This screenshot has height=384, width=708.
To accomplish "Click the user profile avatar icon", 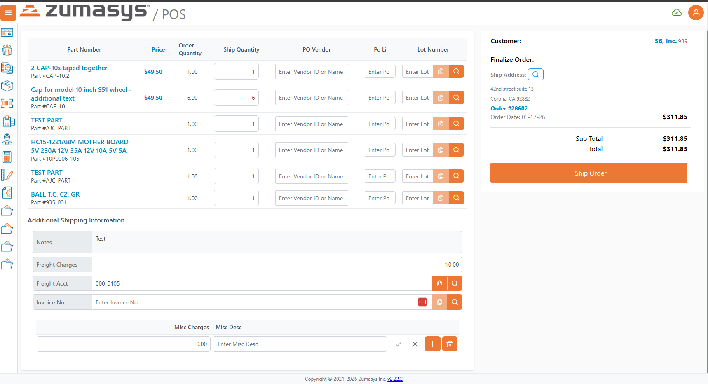I will click(x=696, y=13).
